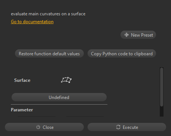
Task: Click the plus icon in New Preset
Action: pyautogui.click(x=126, y=35)
